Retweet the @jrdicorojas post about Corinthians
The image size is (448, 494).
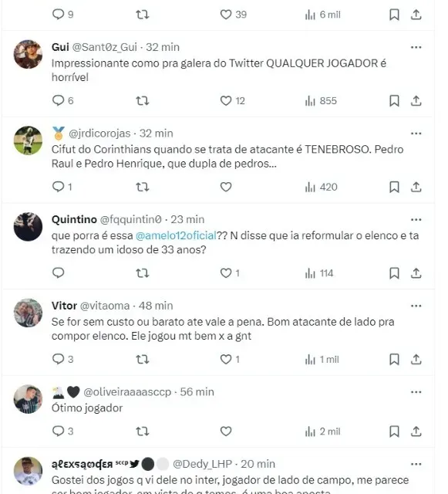click(x=143, y=187)
